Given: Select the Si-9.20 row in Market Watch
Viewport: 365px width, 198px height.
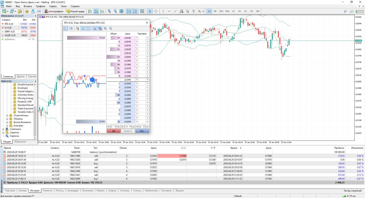Looking at the screenshot, I should [19, 28].
